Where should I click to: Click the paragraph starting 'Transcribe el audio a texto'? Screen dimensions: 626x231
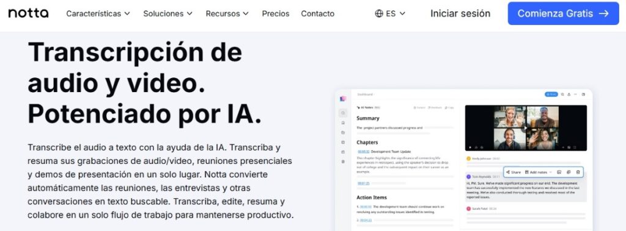pos(160,181)
